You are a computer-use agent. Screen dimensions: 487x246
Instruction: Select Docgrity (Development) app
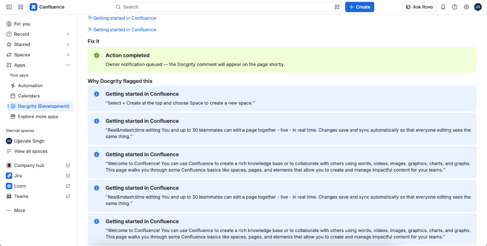40,106
